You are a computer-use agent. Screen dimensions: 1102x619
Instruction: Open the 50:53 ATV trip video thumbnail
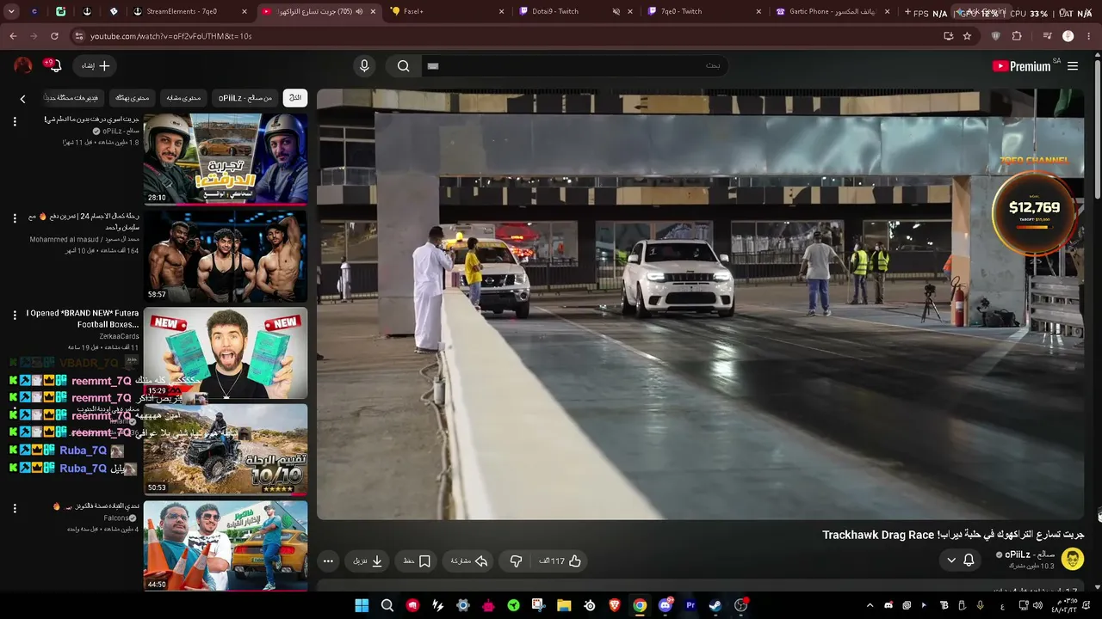(x=226, y=450)
